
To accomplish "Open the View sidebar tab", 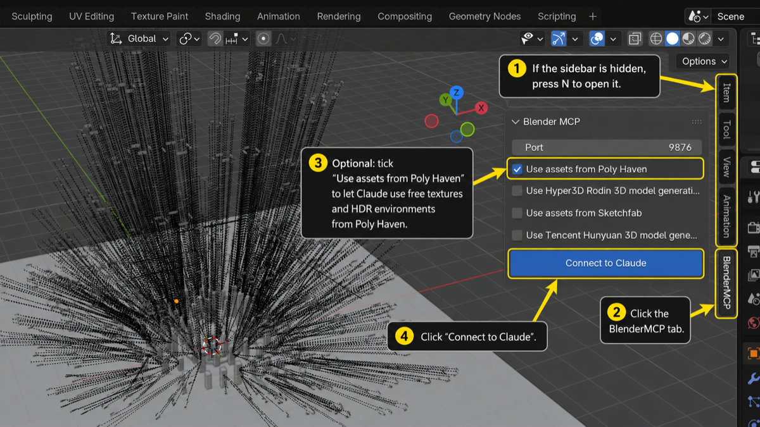I will click(x=726, y=166).
